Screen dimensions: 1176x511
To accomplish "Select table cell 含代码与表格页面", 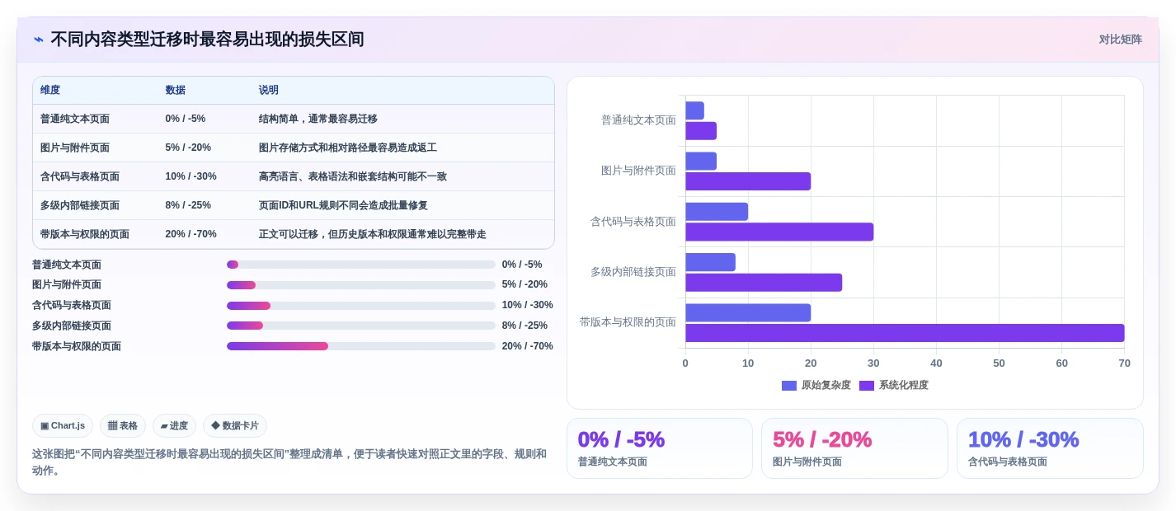I will (80, 176).
